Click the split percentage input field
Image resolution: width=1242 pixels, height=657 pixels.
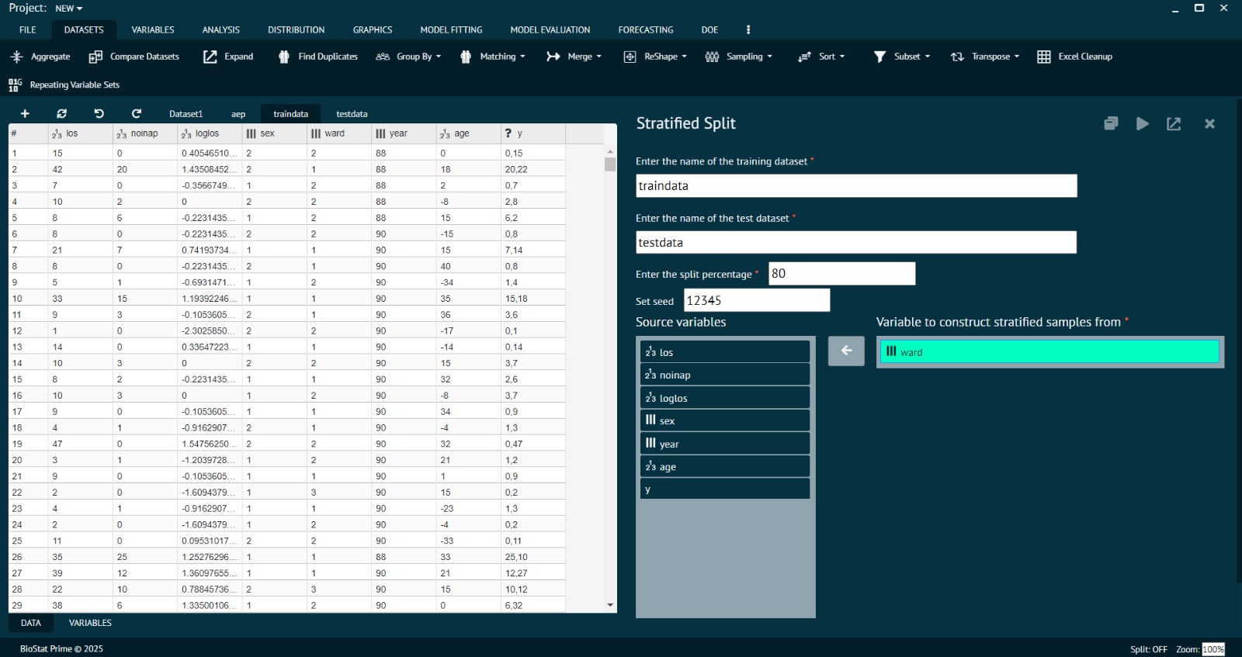tap(841, 274)
